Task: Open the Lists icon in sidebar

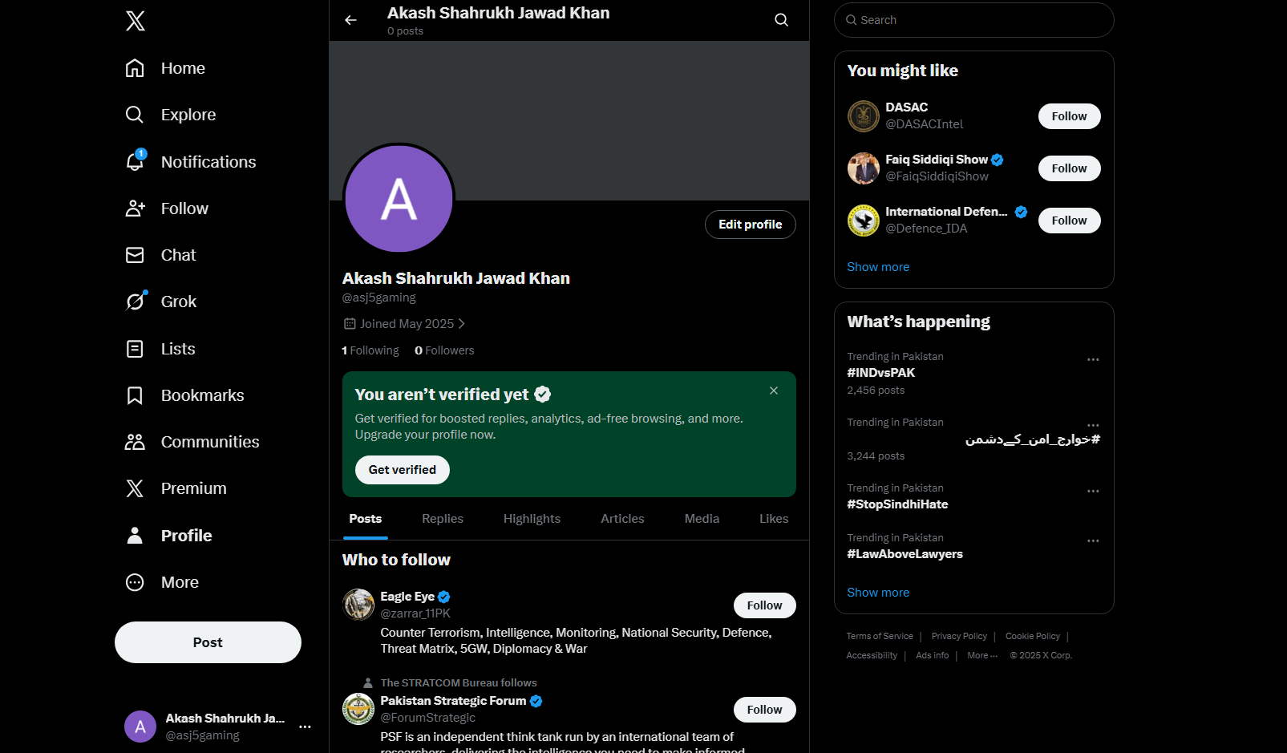Action: click(135, 349)
